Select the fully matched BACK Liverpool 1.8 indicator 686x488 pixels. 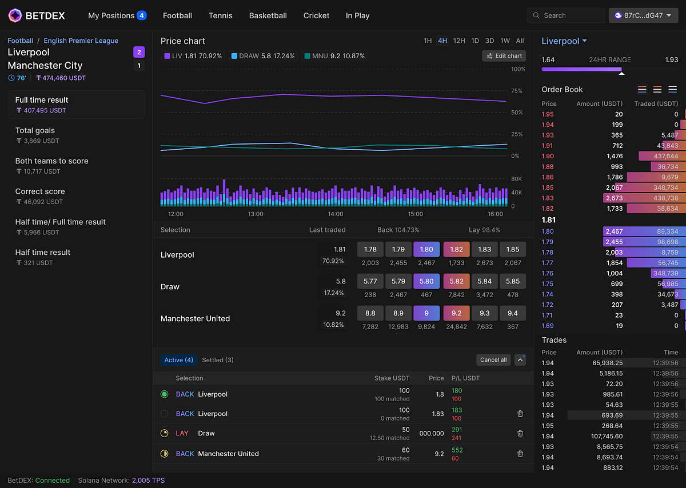coord(165,394)
